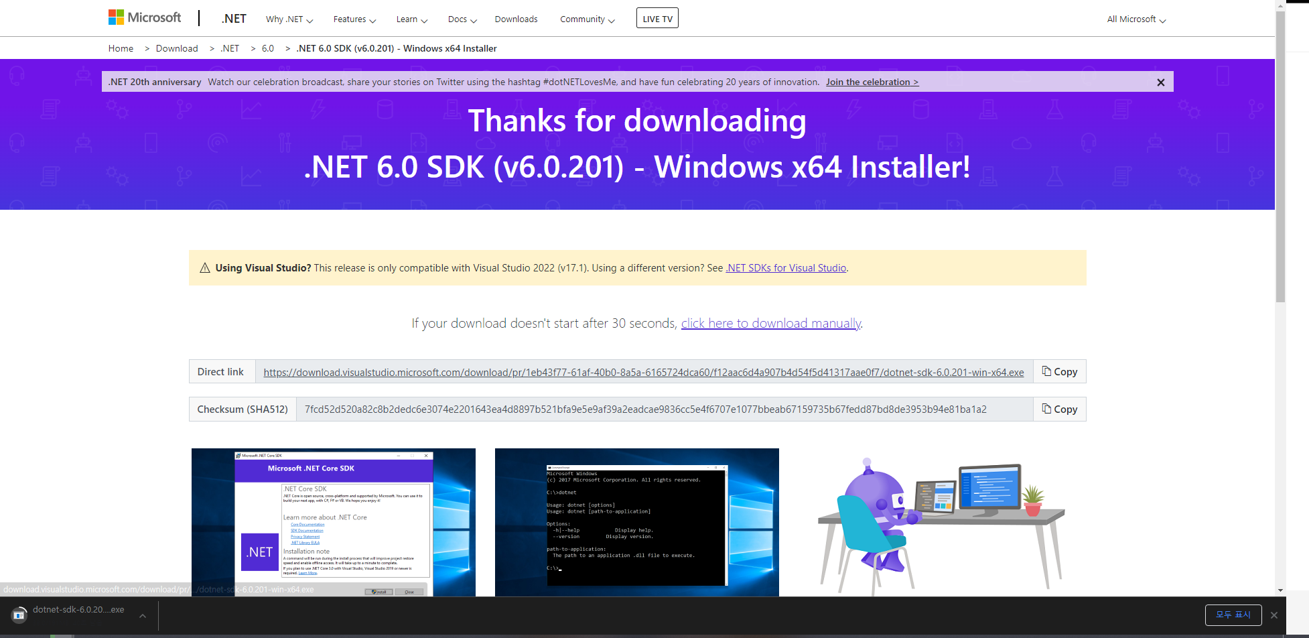Expand the Learn menu
This screenshot has height=638, width=1309.
pos(411,19)
